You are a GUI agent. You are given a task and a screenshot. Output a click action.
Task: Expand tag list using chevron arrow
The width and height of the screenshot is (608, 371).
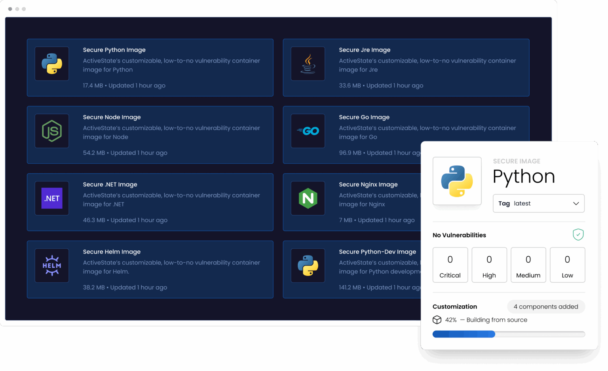576,203
